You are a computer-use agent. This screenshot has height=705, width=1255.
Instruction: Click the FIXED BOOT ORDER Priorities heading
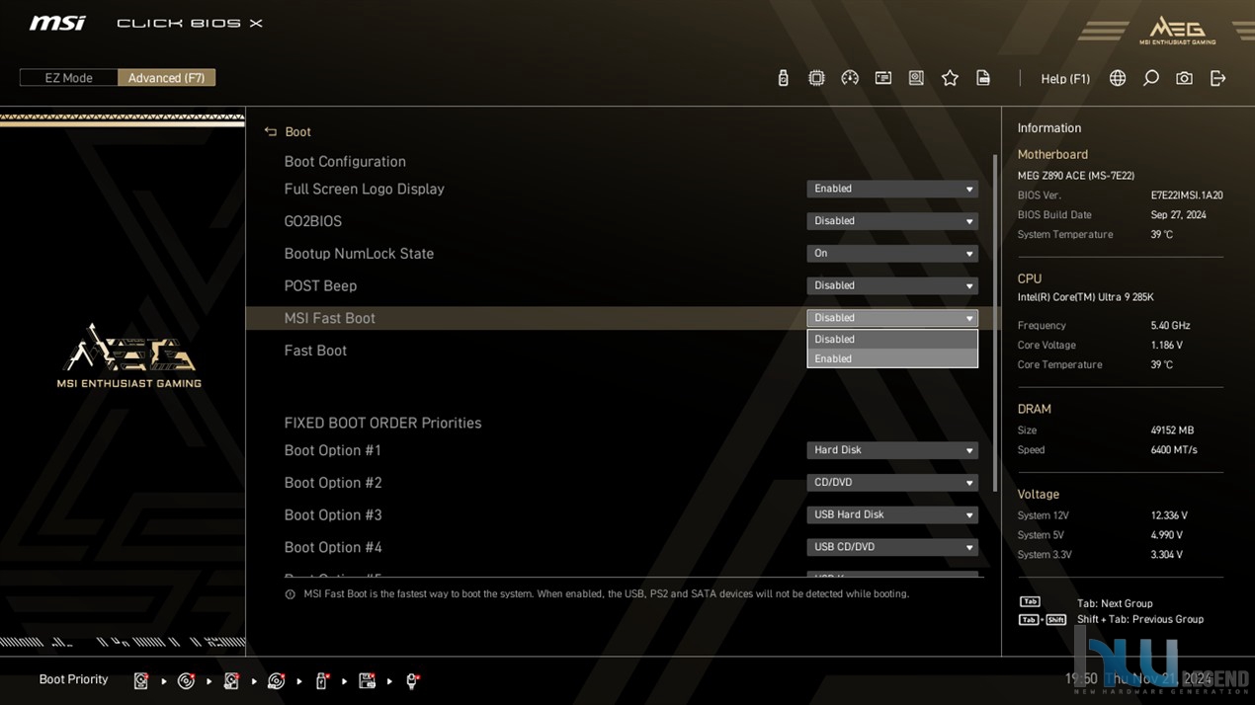point(382,423)
